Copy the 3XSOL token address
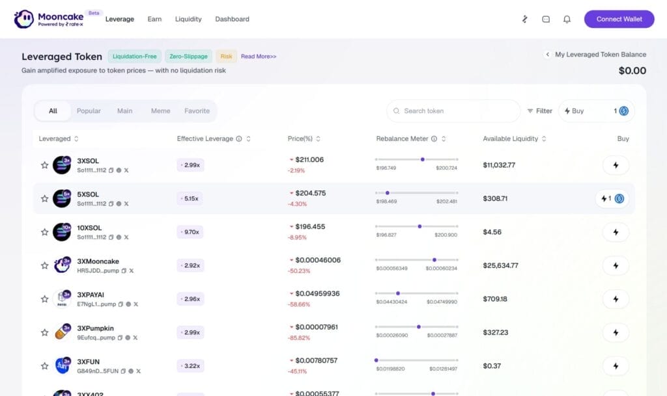This screenshot has height=396, width=667. 111,170
